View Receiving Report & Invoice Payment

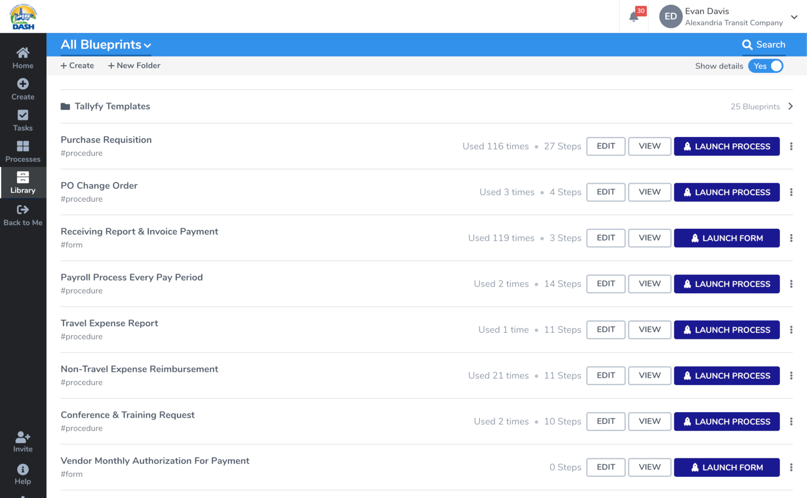pos(650,238)
